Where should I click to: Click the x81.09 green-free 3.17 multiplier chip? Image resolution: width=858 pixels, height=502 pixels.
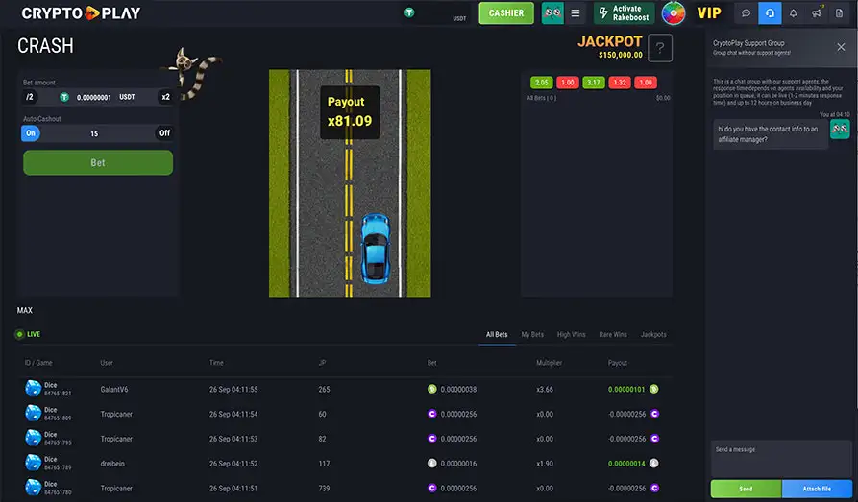tap(594, 83)
